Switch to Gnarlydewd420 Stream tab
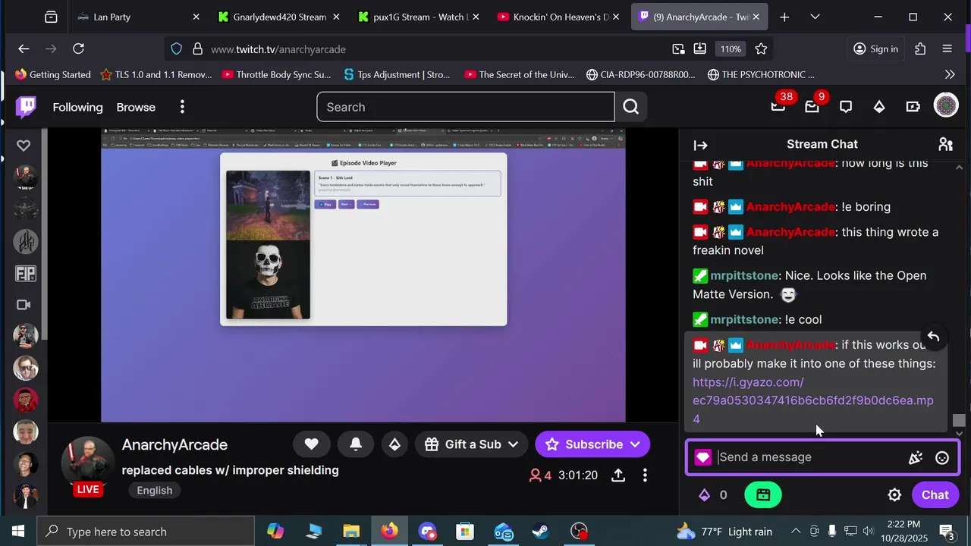 [279, 17]
